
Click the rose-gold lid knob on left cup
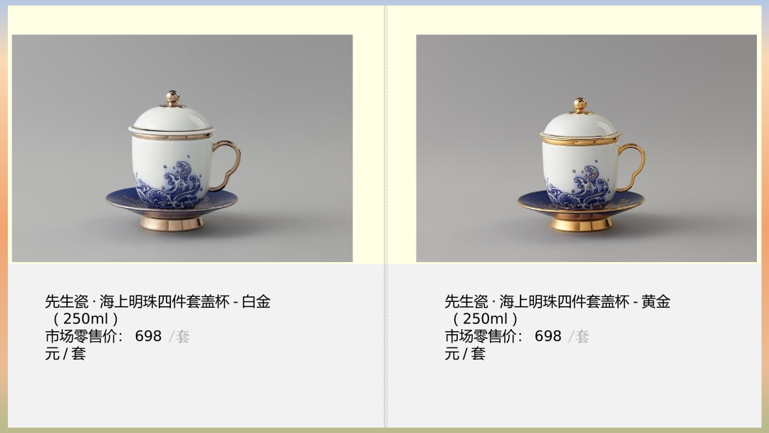(x=172, y=97)
